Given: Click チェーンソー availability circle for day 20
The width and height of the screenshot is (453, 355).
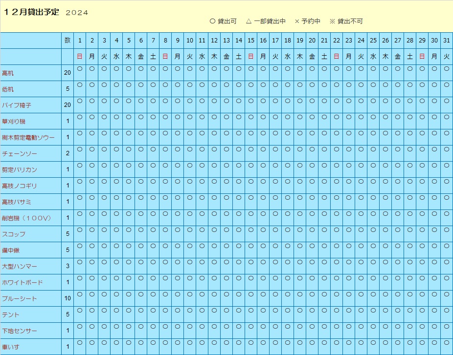Looking at the screenshot, I should (x=312, y=149).
